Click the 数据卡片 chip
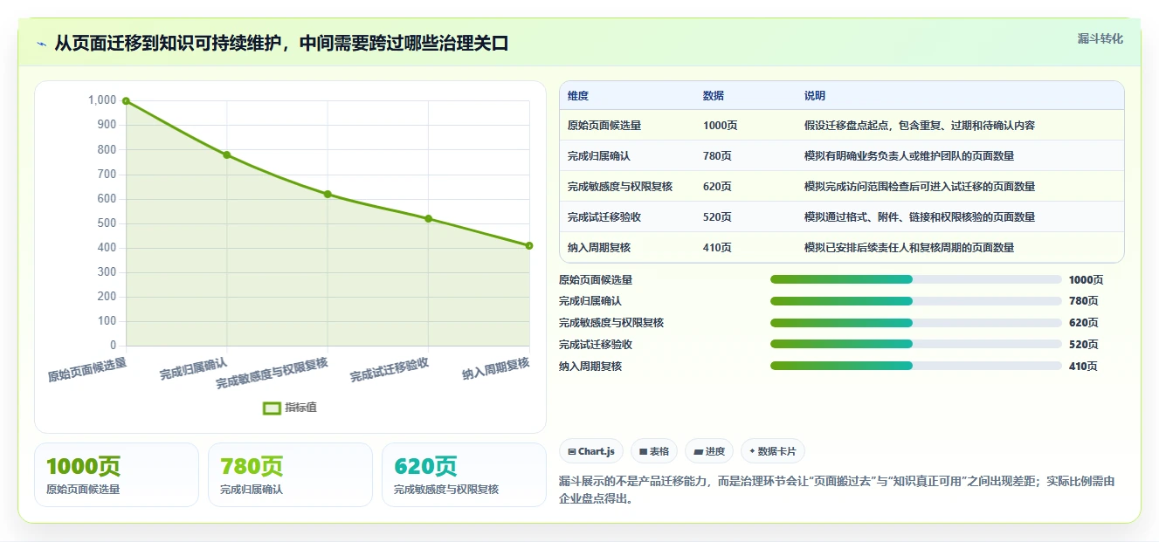 772,451
